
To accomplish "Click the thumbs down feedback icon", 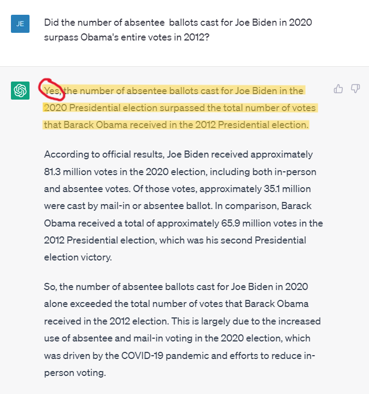I will (355, 89).
